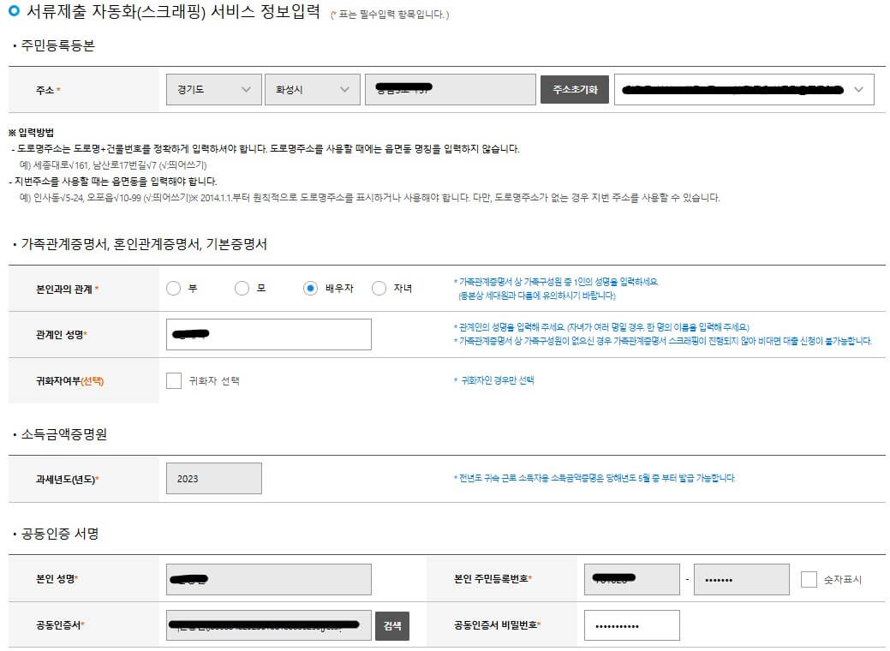Click the masked 주민등록번호 rear digits field

pyautogui.click(x=740, y=579)
